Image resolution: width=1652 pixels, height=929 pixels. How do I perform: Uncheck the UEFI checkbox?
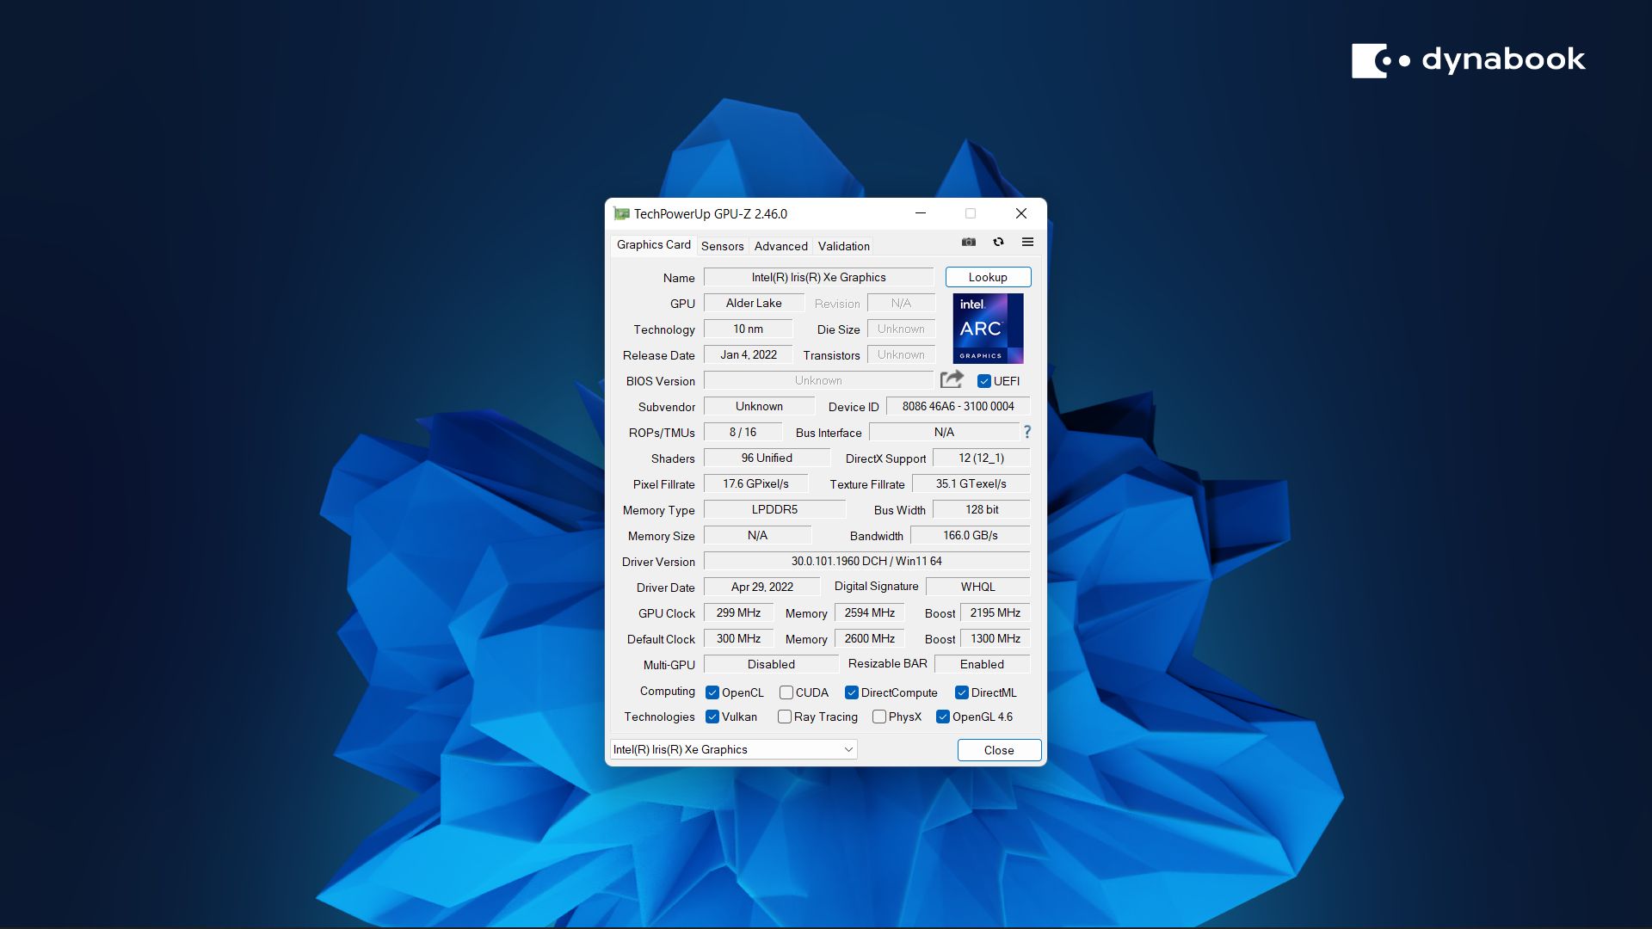coord(983,380)
